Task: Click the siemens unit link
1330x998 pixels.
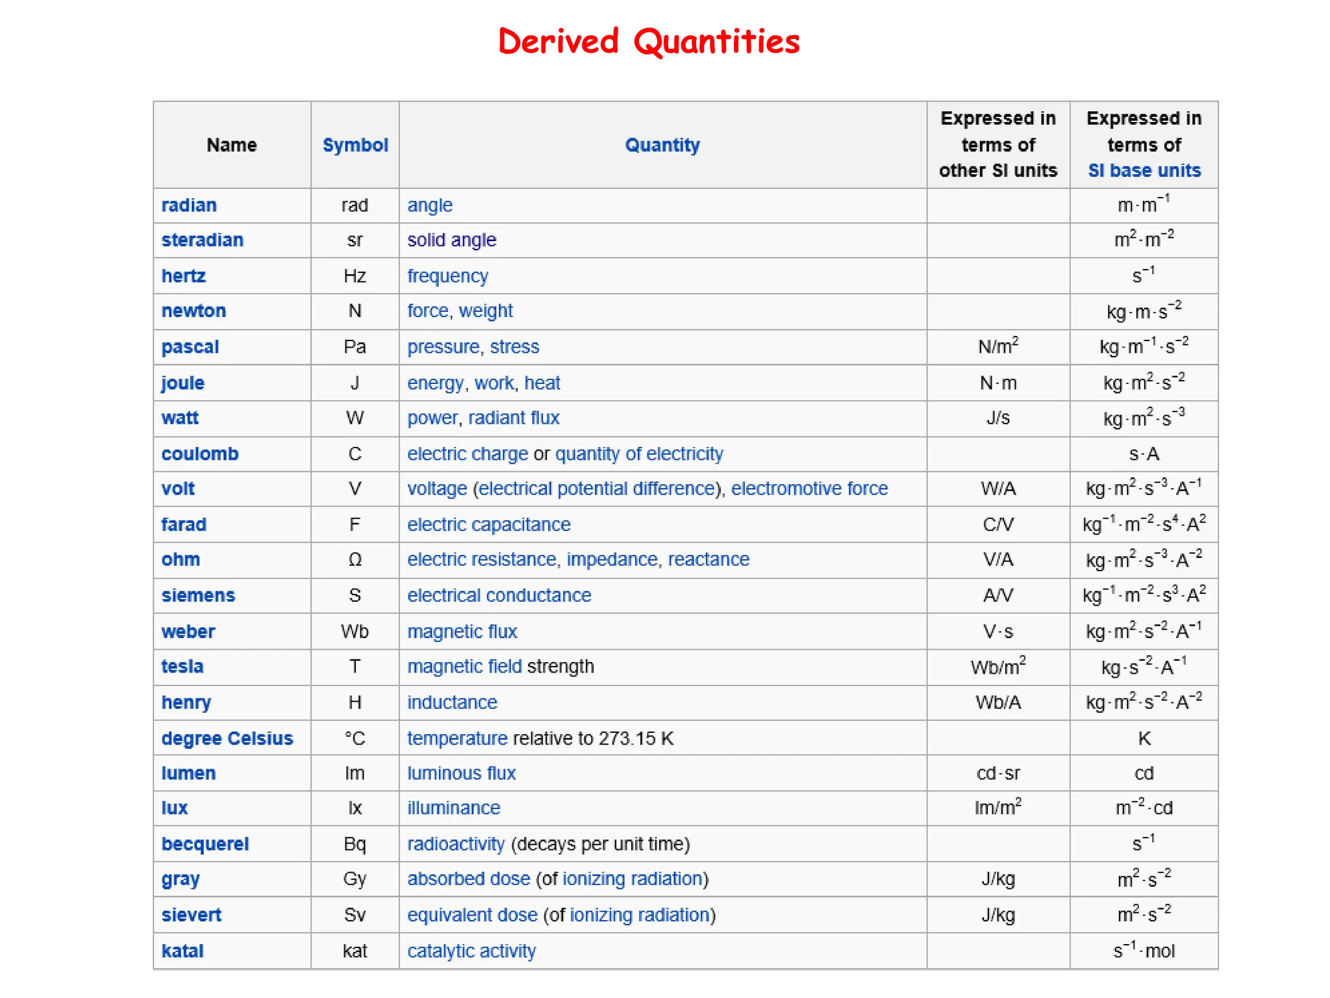Action: pyautogui.click(x=198, y=596)
